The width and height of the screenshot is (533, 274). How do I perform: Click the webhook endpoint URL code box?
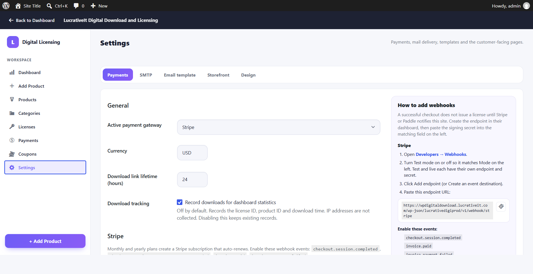pyautogui.click(x=447, y=210)
